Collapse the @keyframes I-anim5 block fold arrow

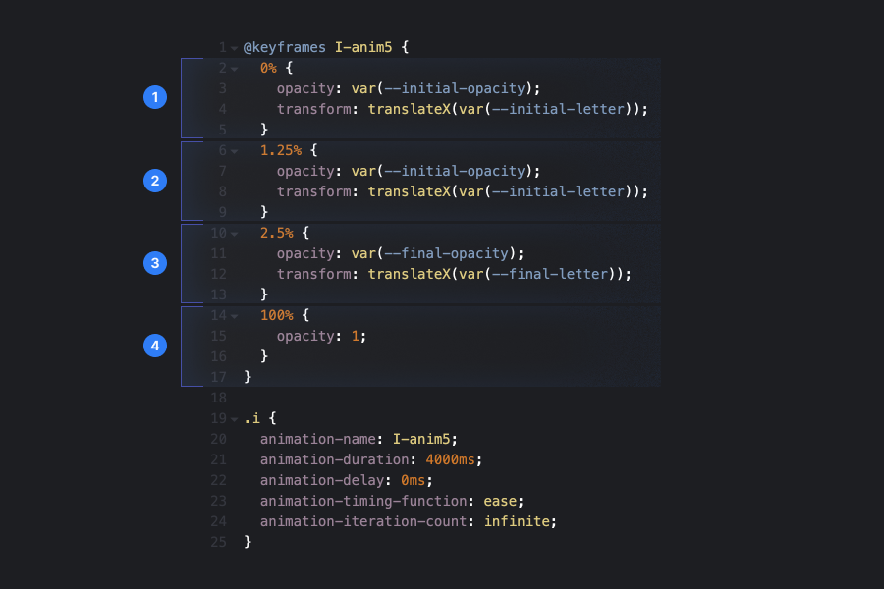234,49
